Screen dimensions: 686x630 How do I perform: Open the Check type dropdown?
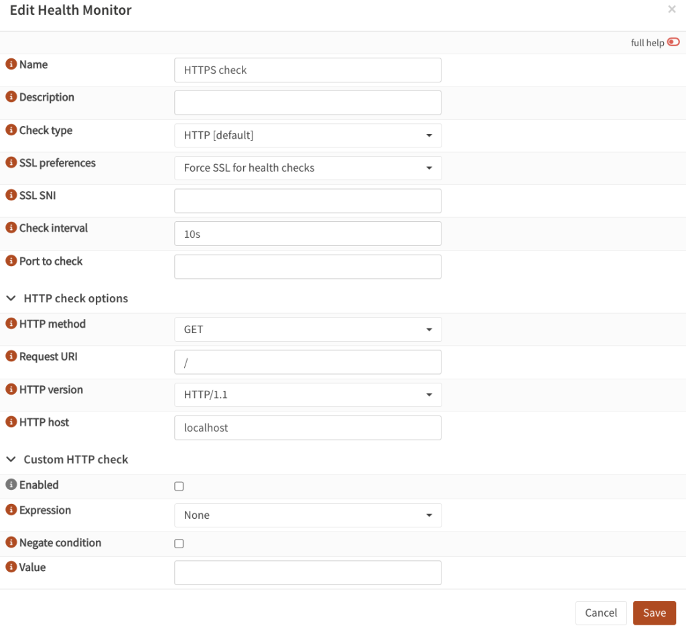pyautogui.click(x=307, y=135)
